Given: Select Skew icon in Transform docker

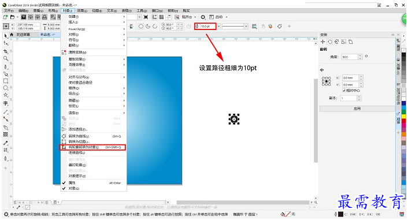Looking at the screenshot, I should pyautogui.click(x=351, y=42).
